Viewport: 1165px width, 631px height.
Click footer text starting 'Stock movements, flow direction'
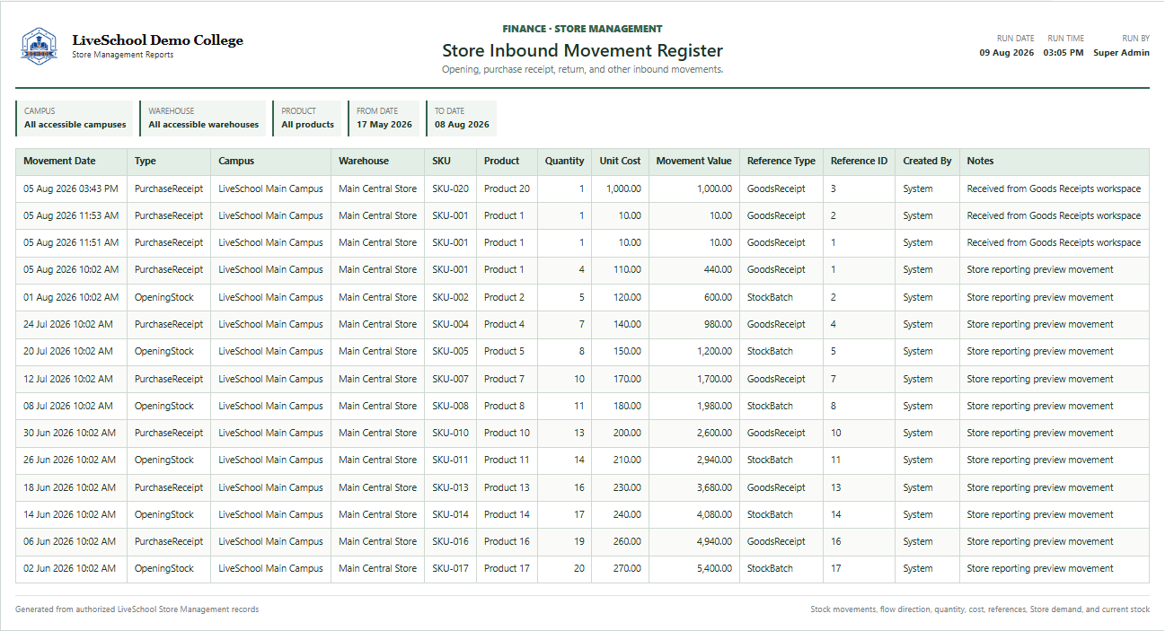980,609
